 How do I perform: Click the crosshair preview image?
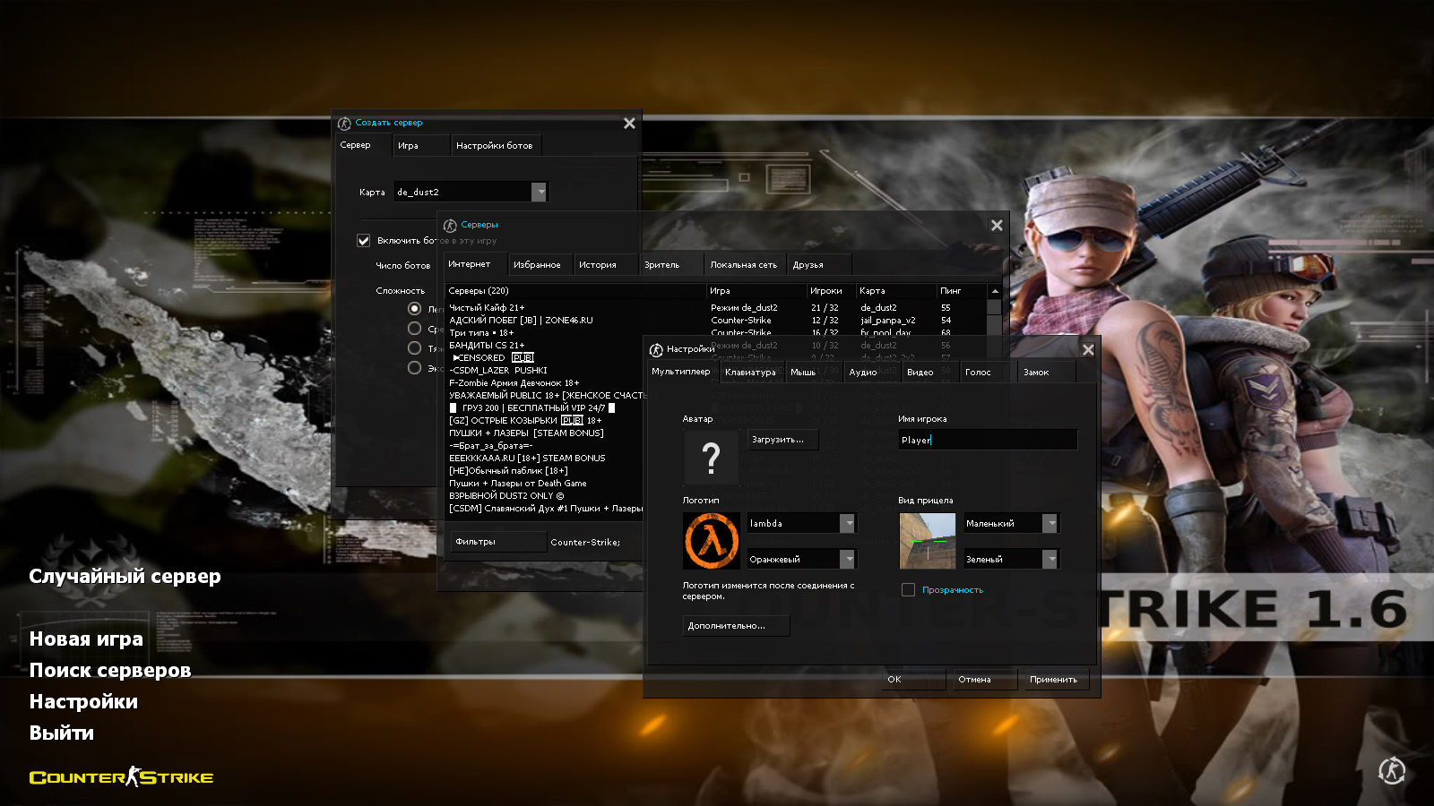point(927,541)
